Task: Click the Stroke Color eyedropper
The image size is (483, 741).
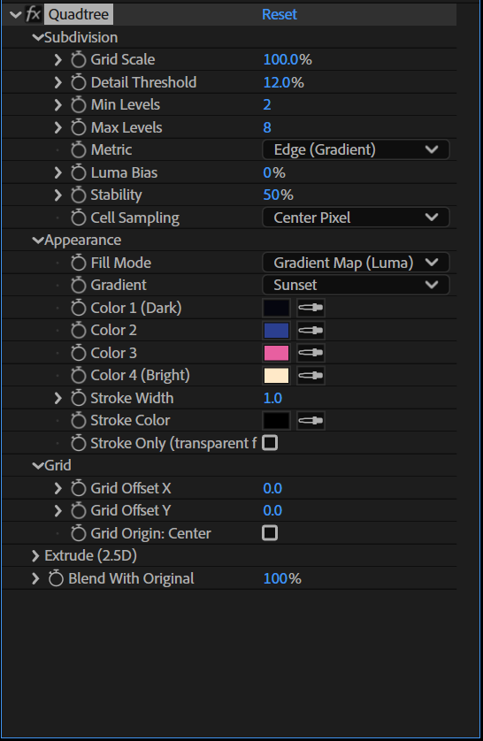Action: coord(310,421)
